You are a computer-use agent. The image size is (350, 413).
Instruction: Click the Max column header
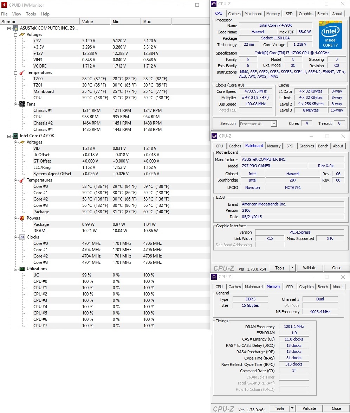click(156, 21)
